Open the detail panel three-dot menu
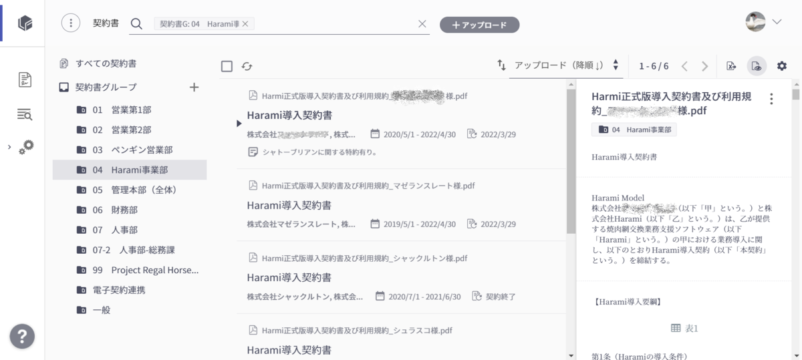802x360 pixels. point(771,99)
